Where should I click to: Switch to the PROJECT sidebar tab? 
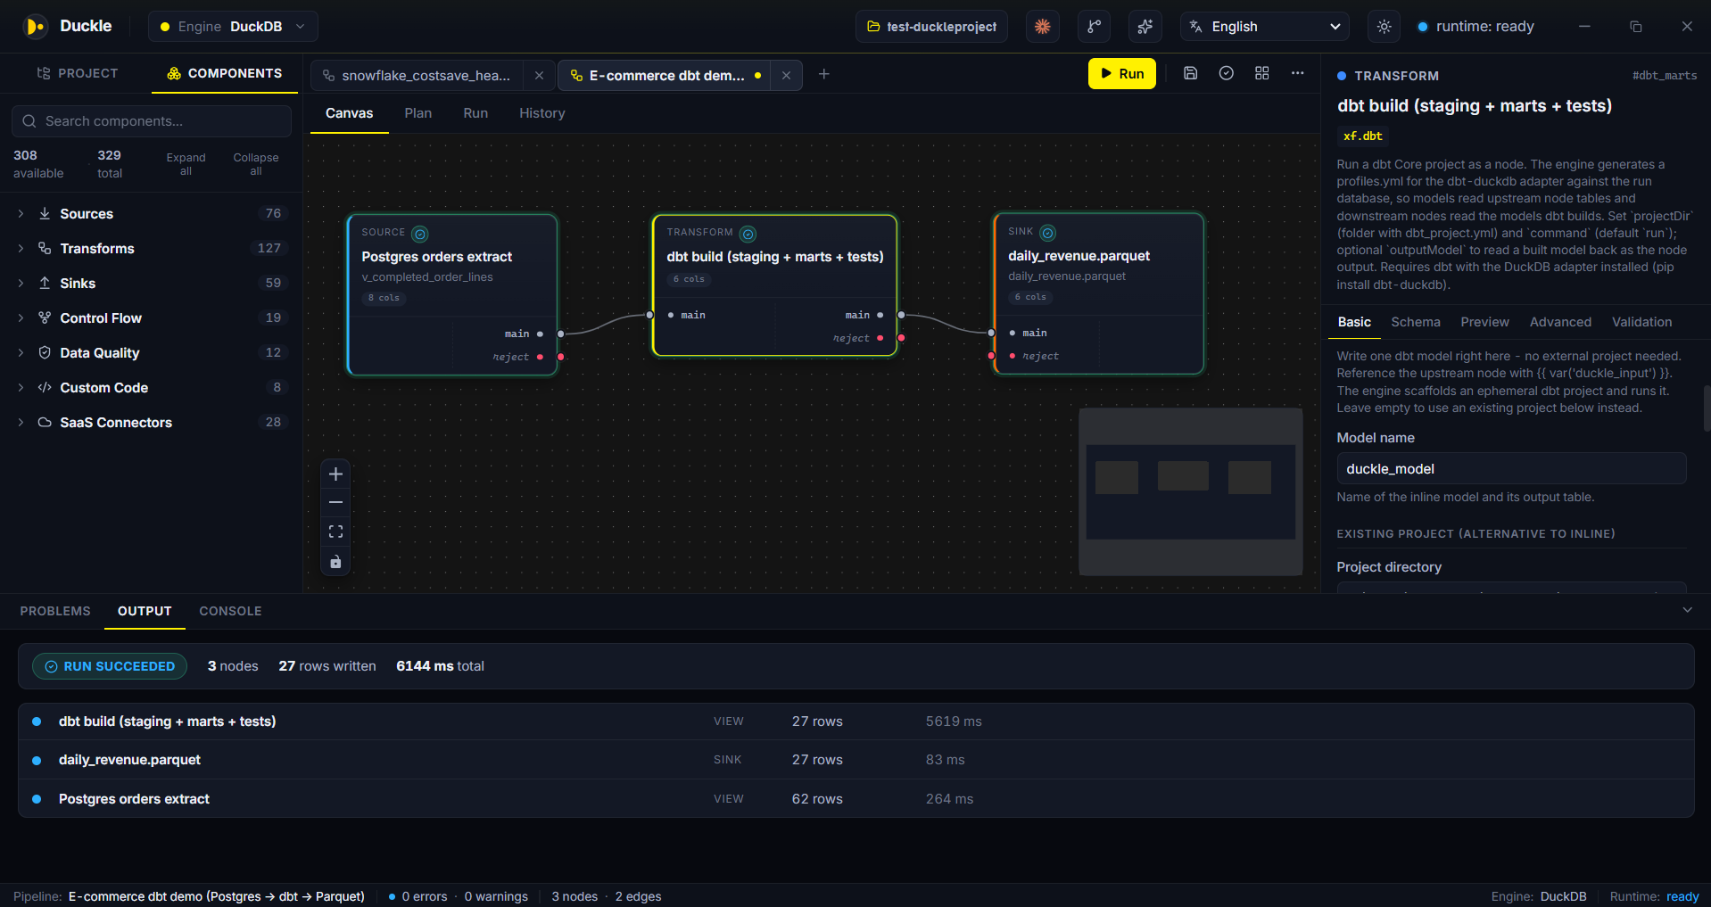pos(77,73)
